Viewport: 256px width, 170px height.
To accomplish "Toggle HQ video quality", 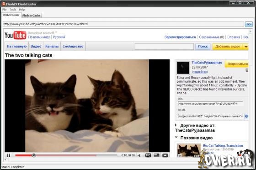I will 148,155.
